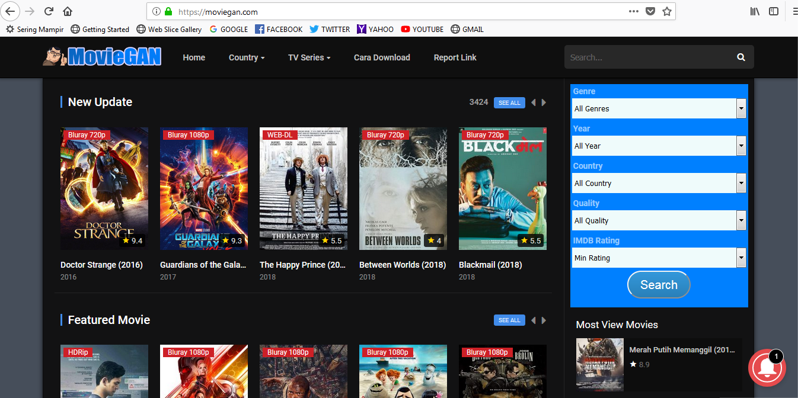This screenshot has height=398, width=798.
Task: Open the YOUTUBE bookmark
Action: pos(422,29)
